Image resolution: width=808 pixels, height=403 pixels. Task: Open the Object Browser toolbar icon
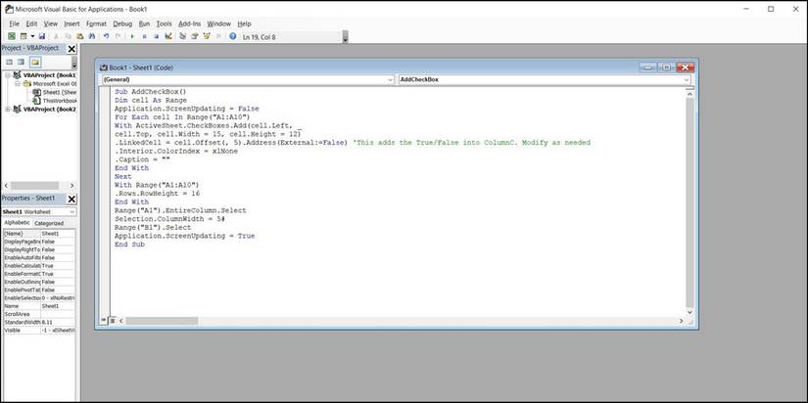coord(207,36)
